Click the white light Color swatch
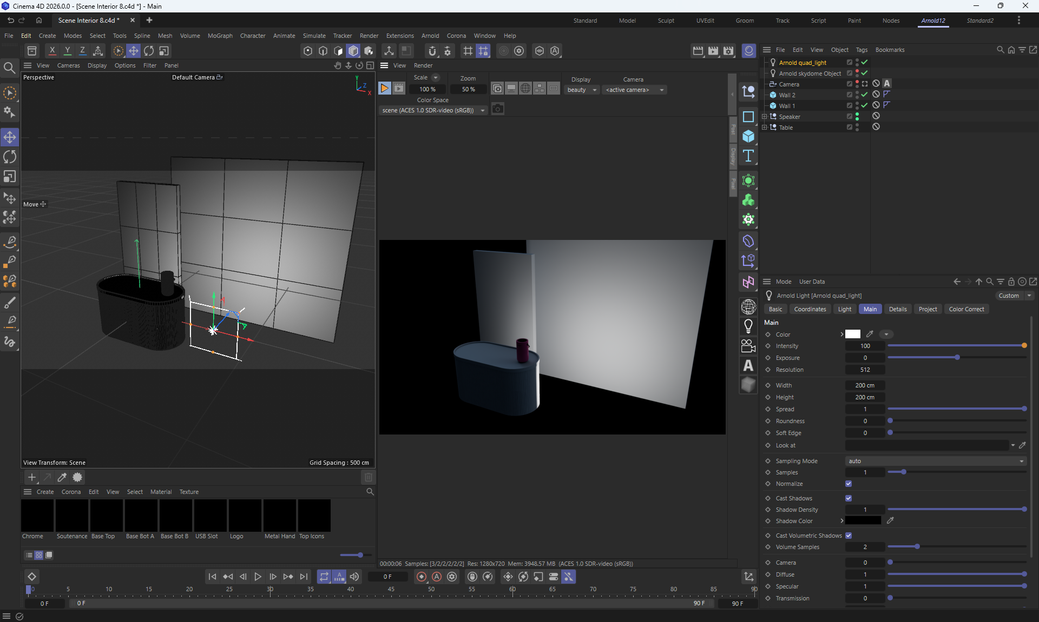Image resolution: width=1039 pixels, height=622 pixels. point(853,335)
